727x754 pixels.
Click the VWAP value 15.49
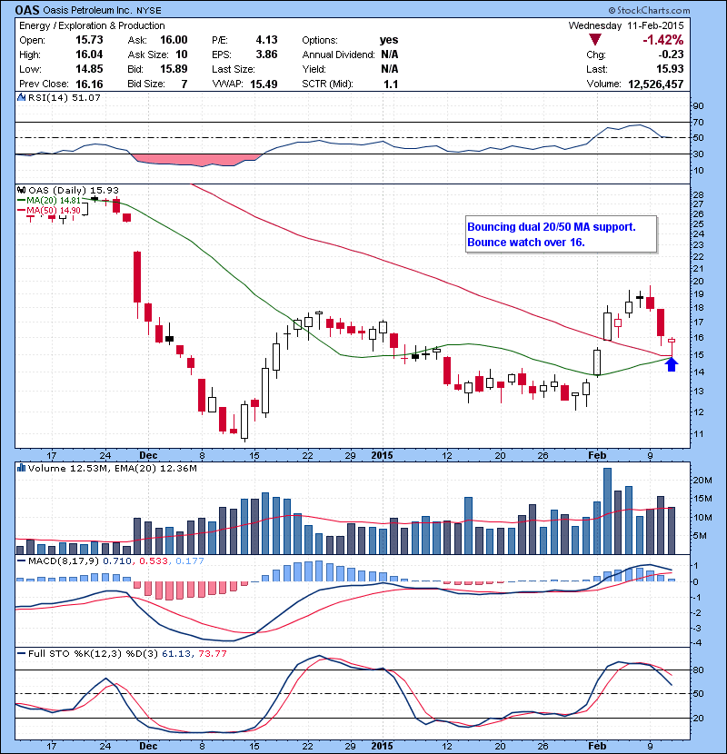[264, 84]
